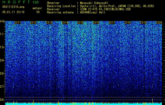The width and height of the screenshot is (165, 105).
Task: Click the 2312 time marker
Action: 33,23
